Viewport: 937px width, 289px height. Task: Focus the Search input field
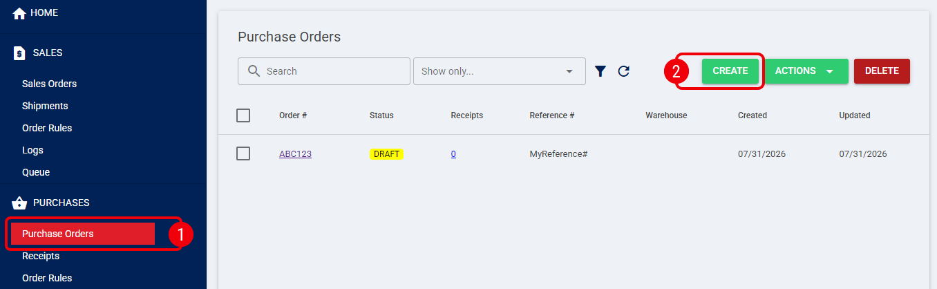click(x=324, y=71)
